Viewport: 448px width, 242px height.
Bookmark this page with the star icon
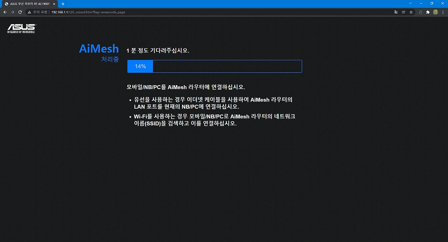pyautogui.click(x=411, y=12)
